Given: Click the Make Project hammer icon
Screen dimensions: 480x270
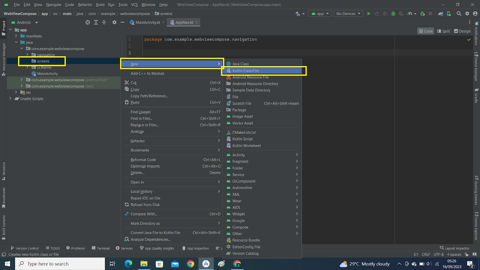Looking at the screenshot, I should [298, 13].
